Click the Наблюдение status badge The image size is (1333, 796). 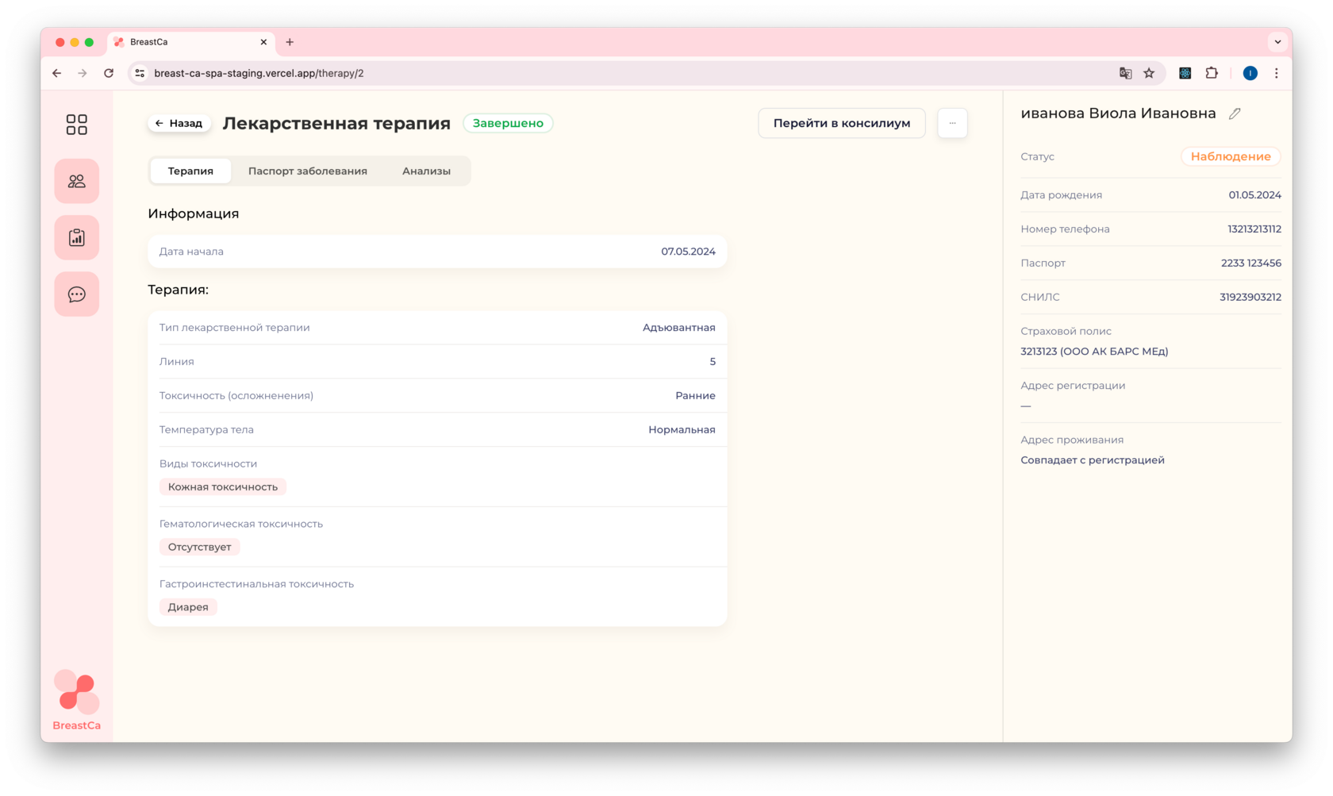click(x=1230, y=156)
